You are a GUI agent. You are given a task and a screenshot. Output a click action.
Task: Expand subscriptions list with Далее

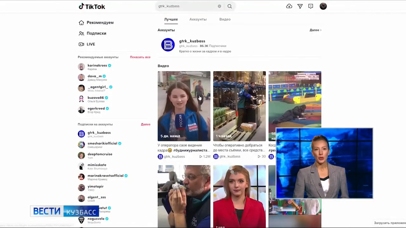pyautogui.click(x=146, y=124)
